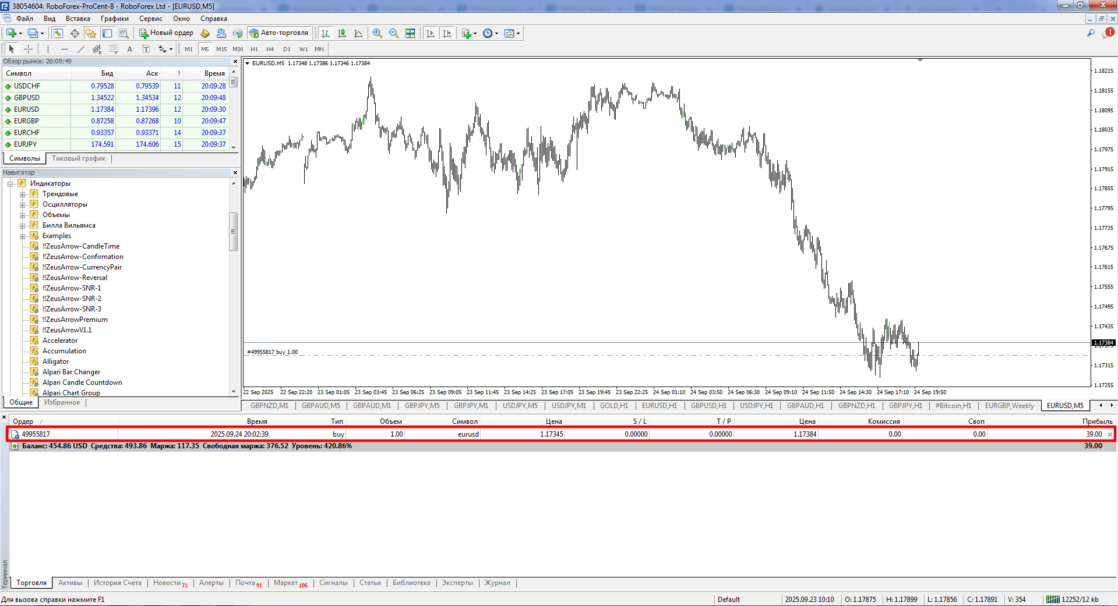This screenshot has width=1118, height=606.
Task: Select the text label tool
Action: tap(146, 49)
